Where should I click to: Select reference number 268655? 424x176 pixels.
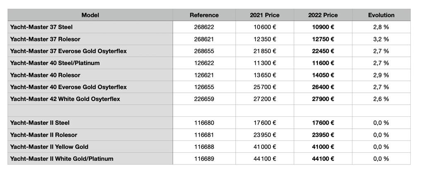point(204,51)
